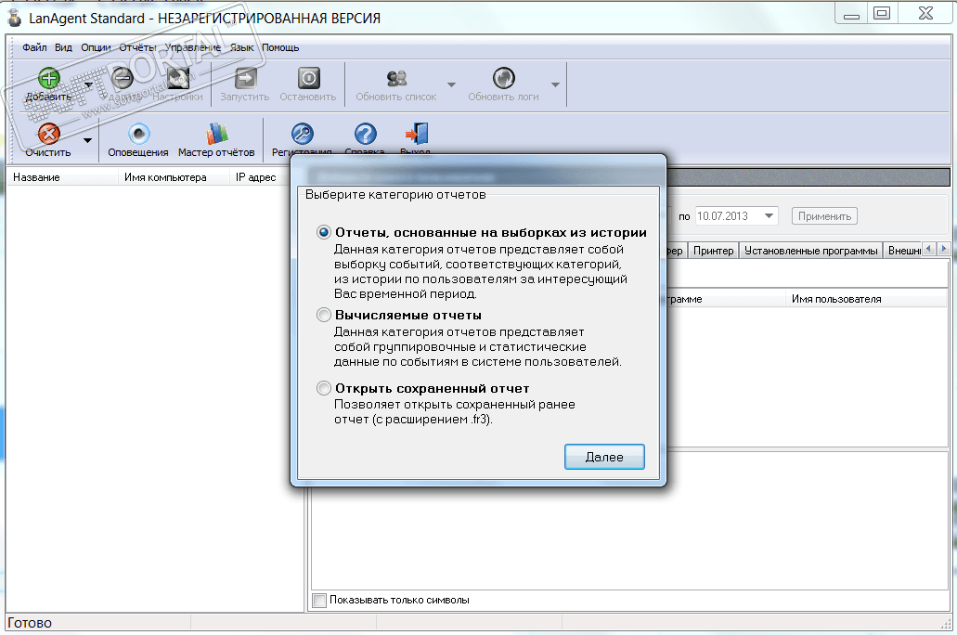957x635 pixels.
Task: Switch to the Принтер tab
Action: (x=714, y=251)
